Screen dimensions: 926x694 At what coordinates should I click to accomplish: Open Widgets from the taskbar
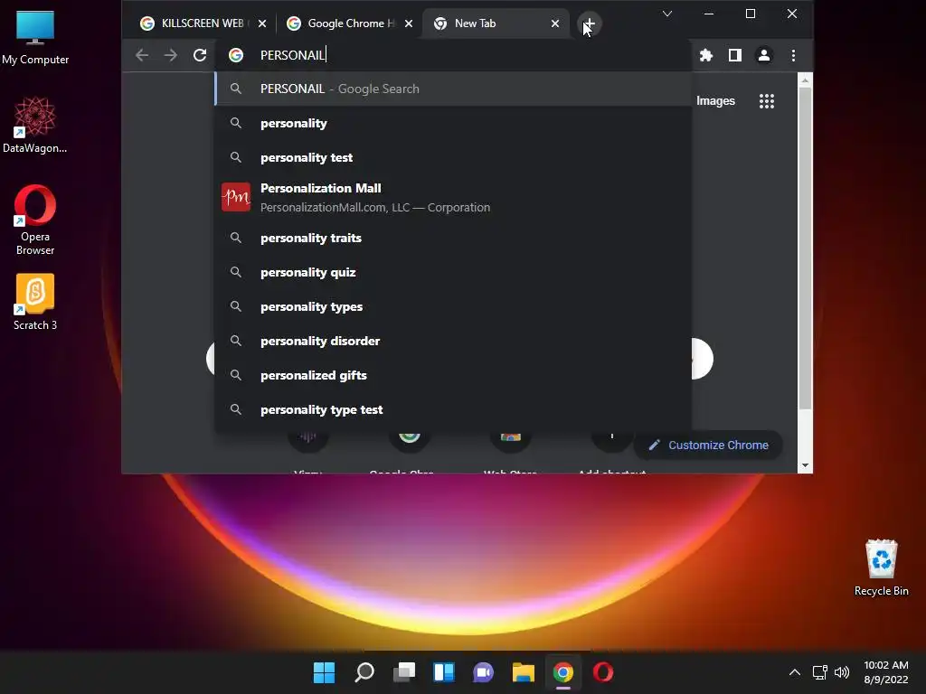444,671
